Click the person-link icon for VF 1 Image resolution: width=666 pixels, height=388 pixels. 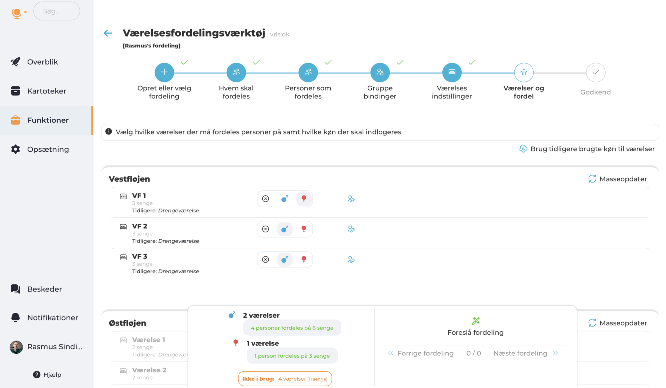click(x=351, y=199)
